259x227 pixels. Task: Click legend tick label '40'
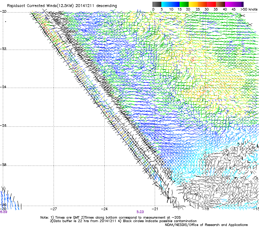pos(225,9)
